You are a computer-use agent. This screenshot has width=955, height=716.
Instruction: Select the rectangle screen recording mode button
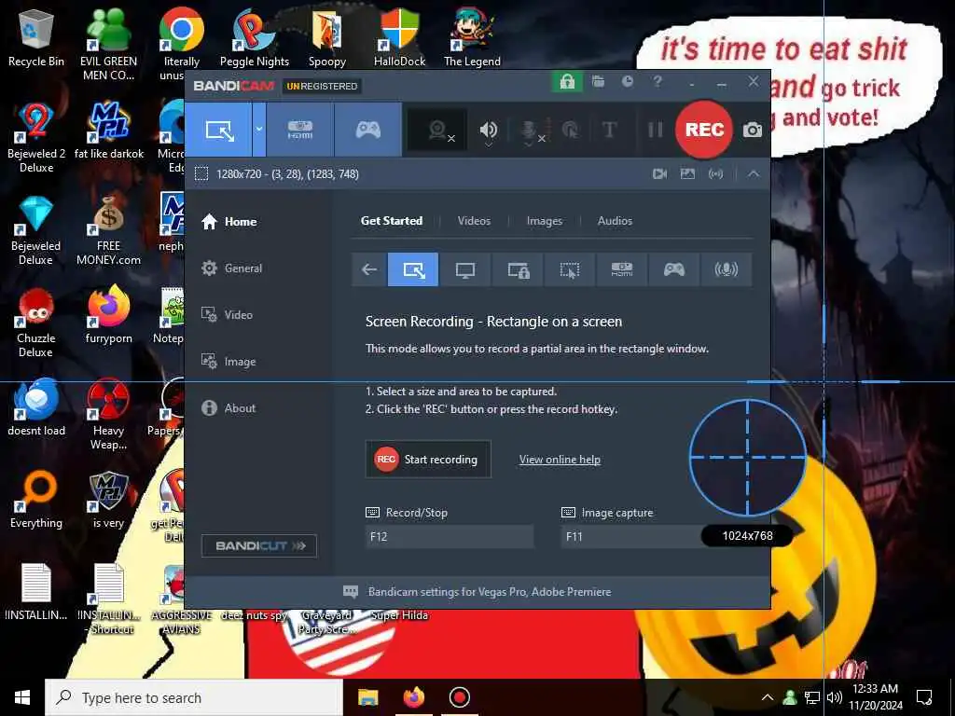pyautogui.click(x=218, y=130)
